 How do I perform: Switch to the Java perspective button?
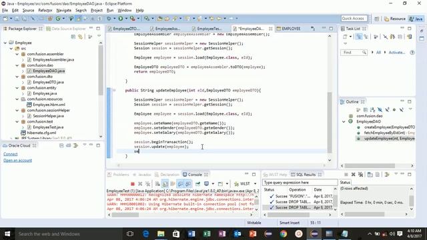[416, 19]
